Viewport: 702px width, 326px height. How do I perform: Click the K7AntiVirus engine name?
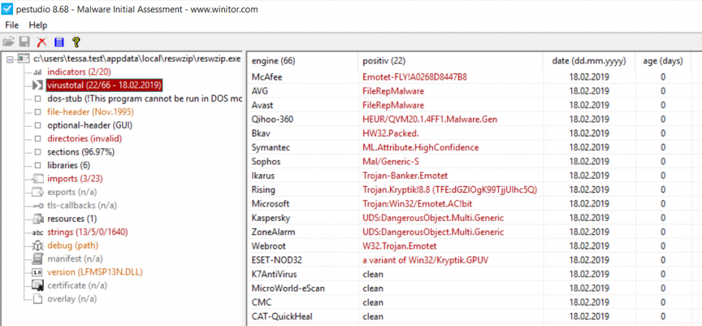pyautogui.click(x=274, y=274)
